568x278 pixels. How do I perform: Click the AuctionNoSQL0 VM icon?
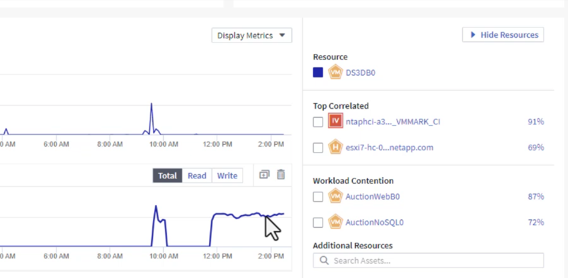(x=335, y=222)
